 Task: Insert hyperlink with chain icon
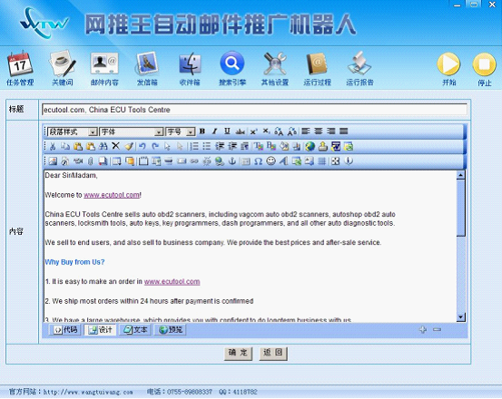click(194, 161)
